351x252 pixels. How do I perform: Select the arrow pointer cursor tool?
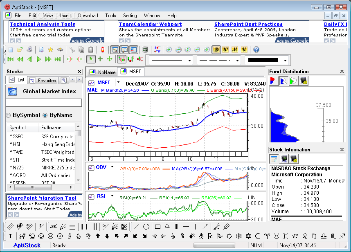tap(91, 59)
